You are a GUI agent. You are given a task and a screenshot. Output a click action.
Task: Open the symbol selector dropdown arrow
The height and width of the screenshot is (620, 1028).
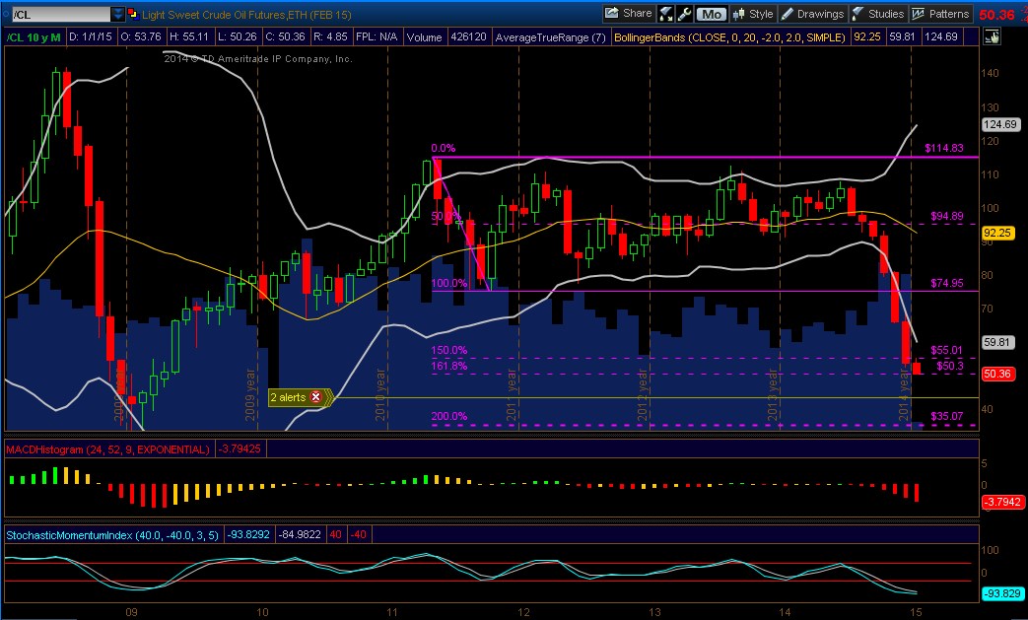[117, 14]
